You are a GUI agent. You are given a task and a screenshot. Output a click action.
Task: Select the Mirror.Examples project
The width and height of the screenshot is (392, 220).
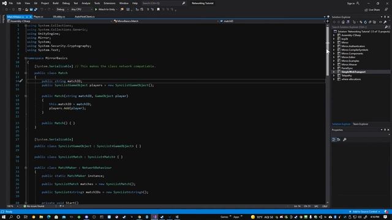[350, 61]
